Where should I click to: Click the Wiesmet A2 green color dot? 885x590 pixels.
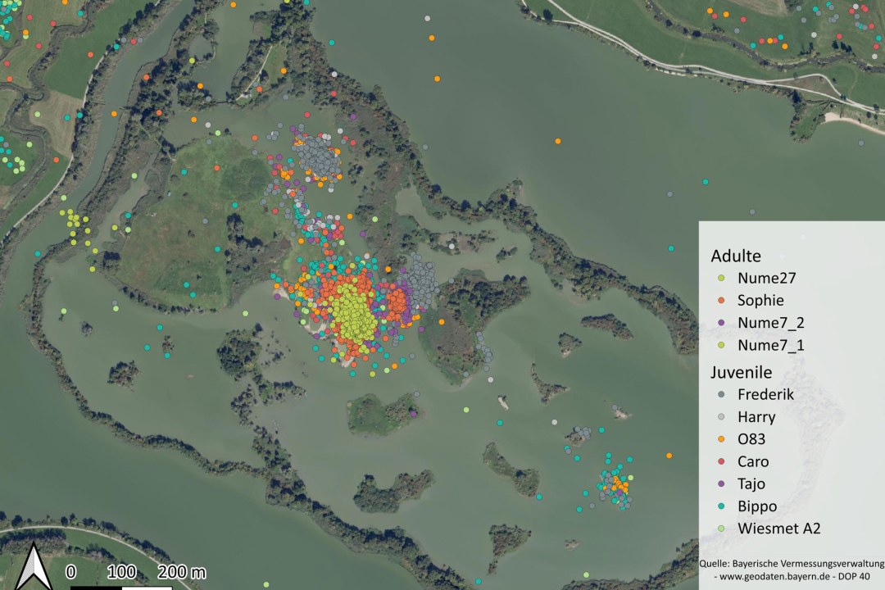coord(721,528)
